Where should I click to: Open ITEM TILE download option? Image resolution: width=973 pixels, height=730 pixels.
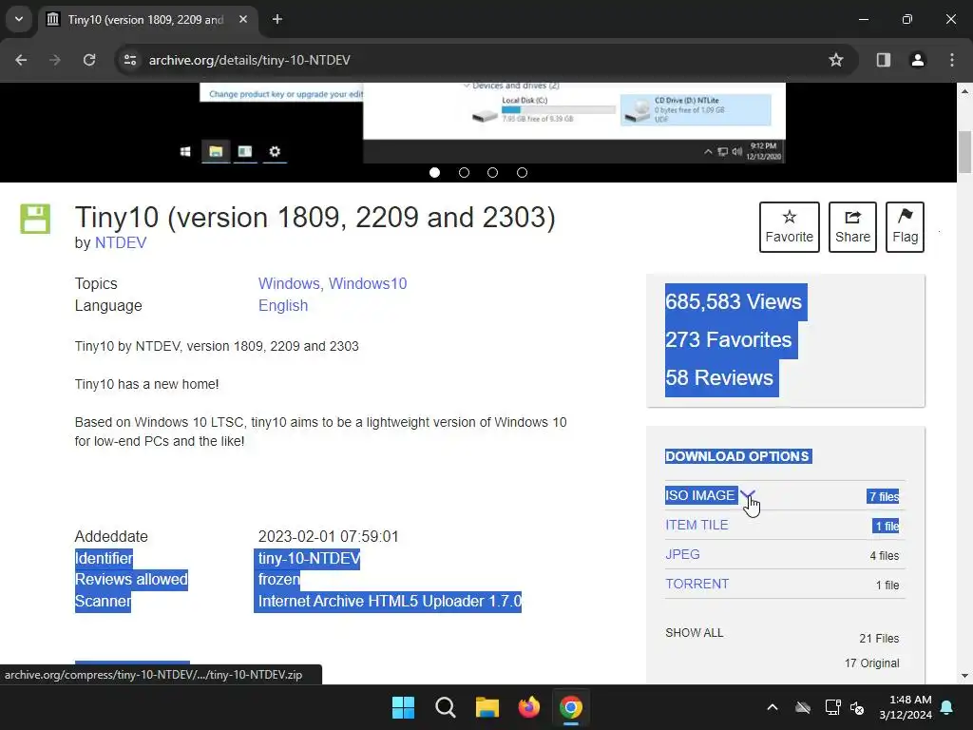click(x=696, y=525)
